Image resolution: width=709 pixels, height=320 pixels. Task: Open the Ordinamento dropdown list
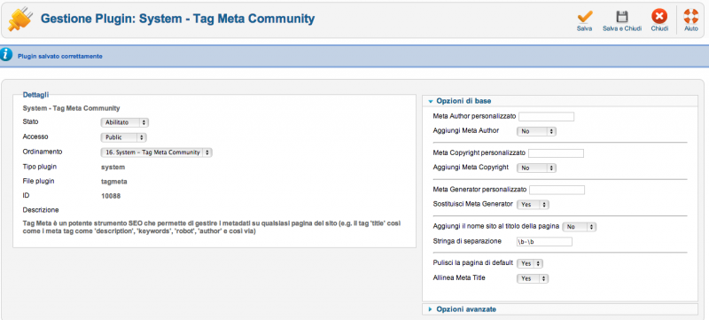(156, 152)
